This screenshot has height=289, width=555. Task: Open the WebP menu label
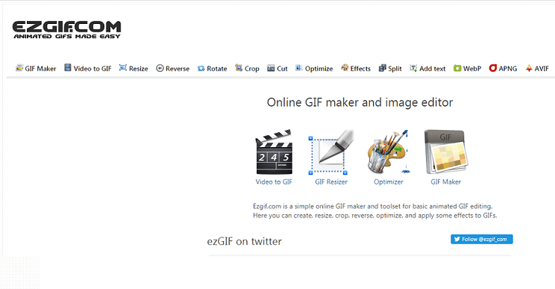[472, 69]
